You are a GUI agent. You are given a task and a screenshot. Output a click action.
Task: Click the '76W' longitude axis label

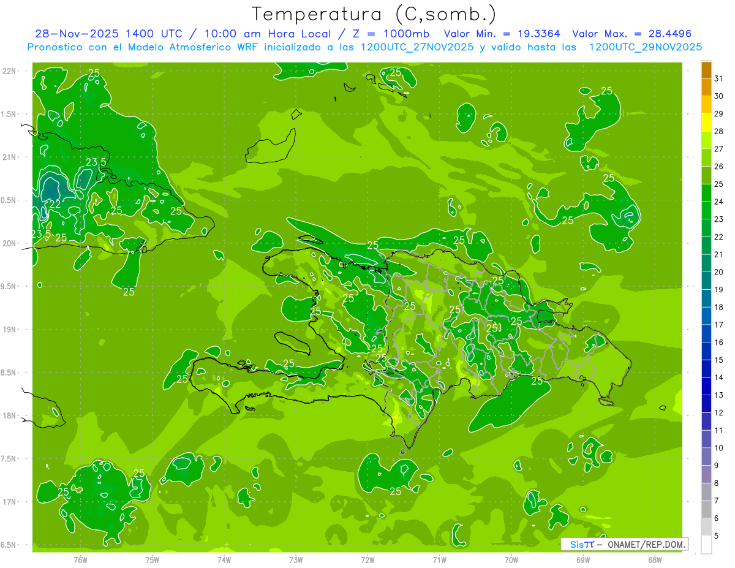pyautogui.click(x=80, y=559)
